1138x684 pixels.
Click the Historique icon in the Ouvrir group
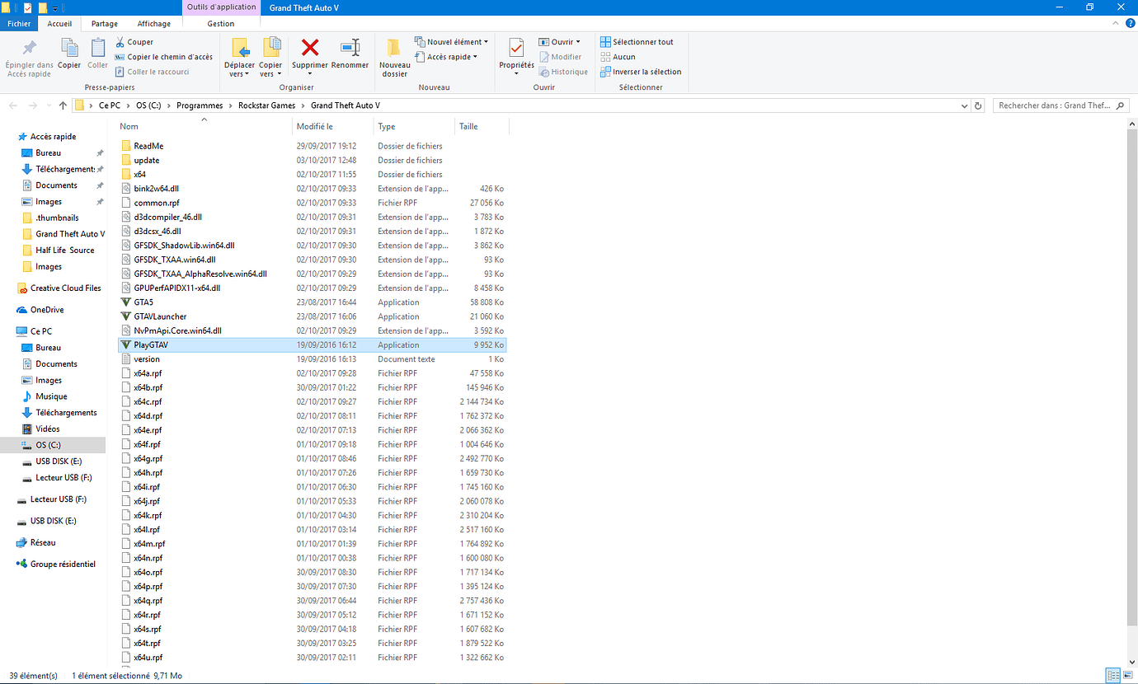click(x=546, y=72)
